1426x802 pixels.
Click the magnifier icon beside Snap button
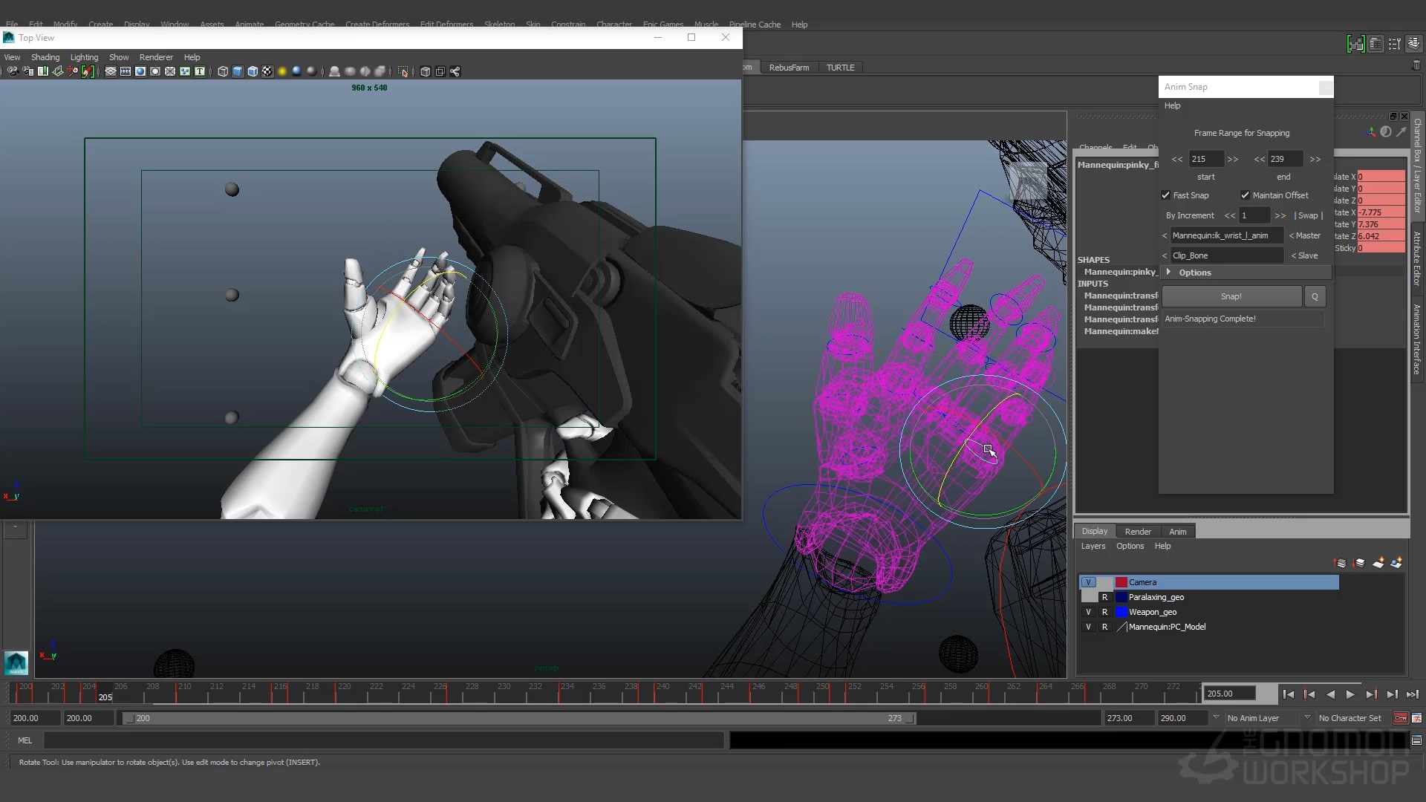pyautogui.click(x=1315, y=296)
